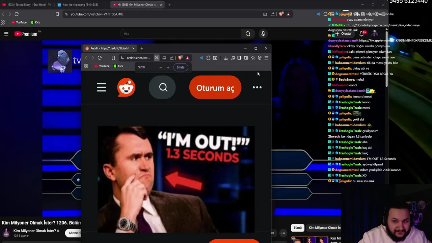Viewport: 432px width, 243px height.
Task: Open share icon in YouTube window address bar
Action: 273,14
